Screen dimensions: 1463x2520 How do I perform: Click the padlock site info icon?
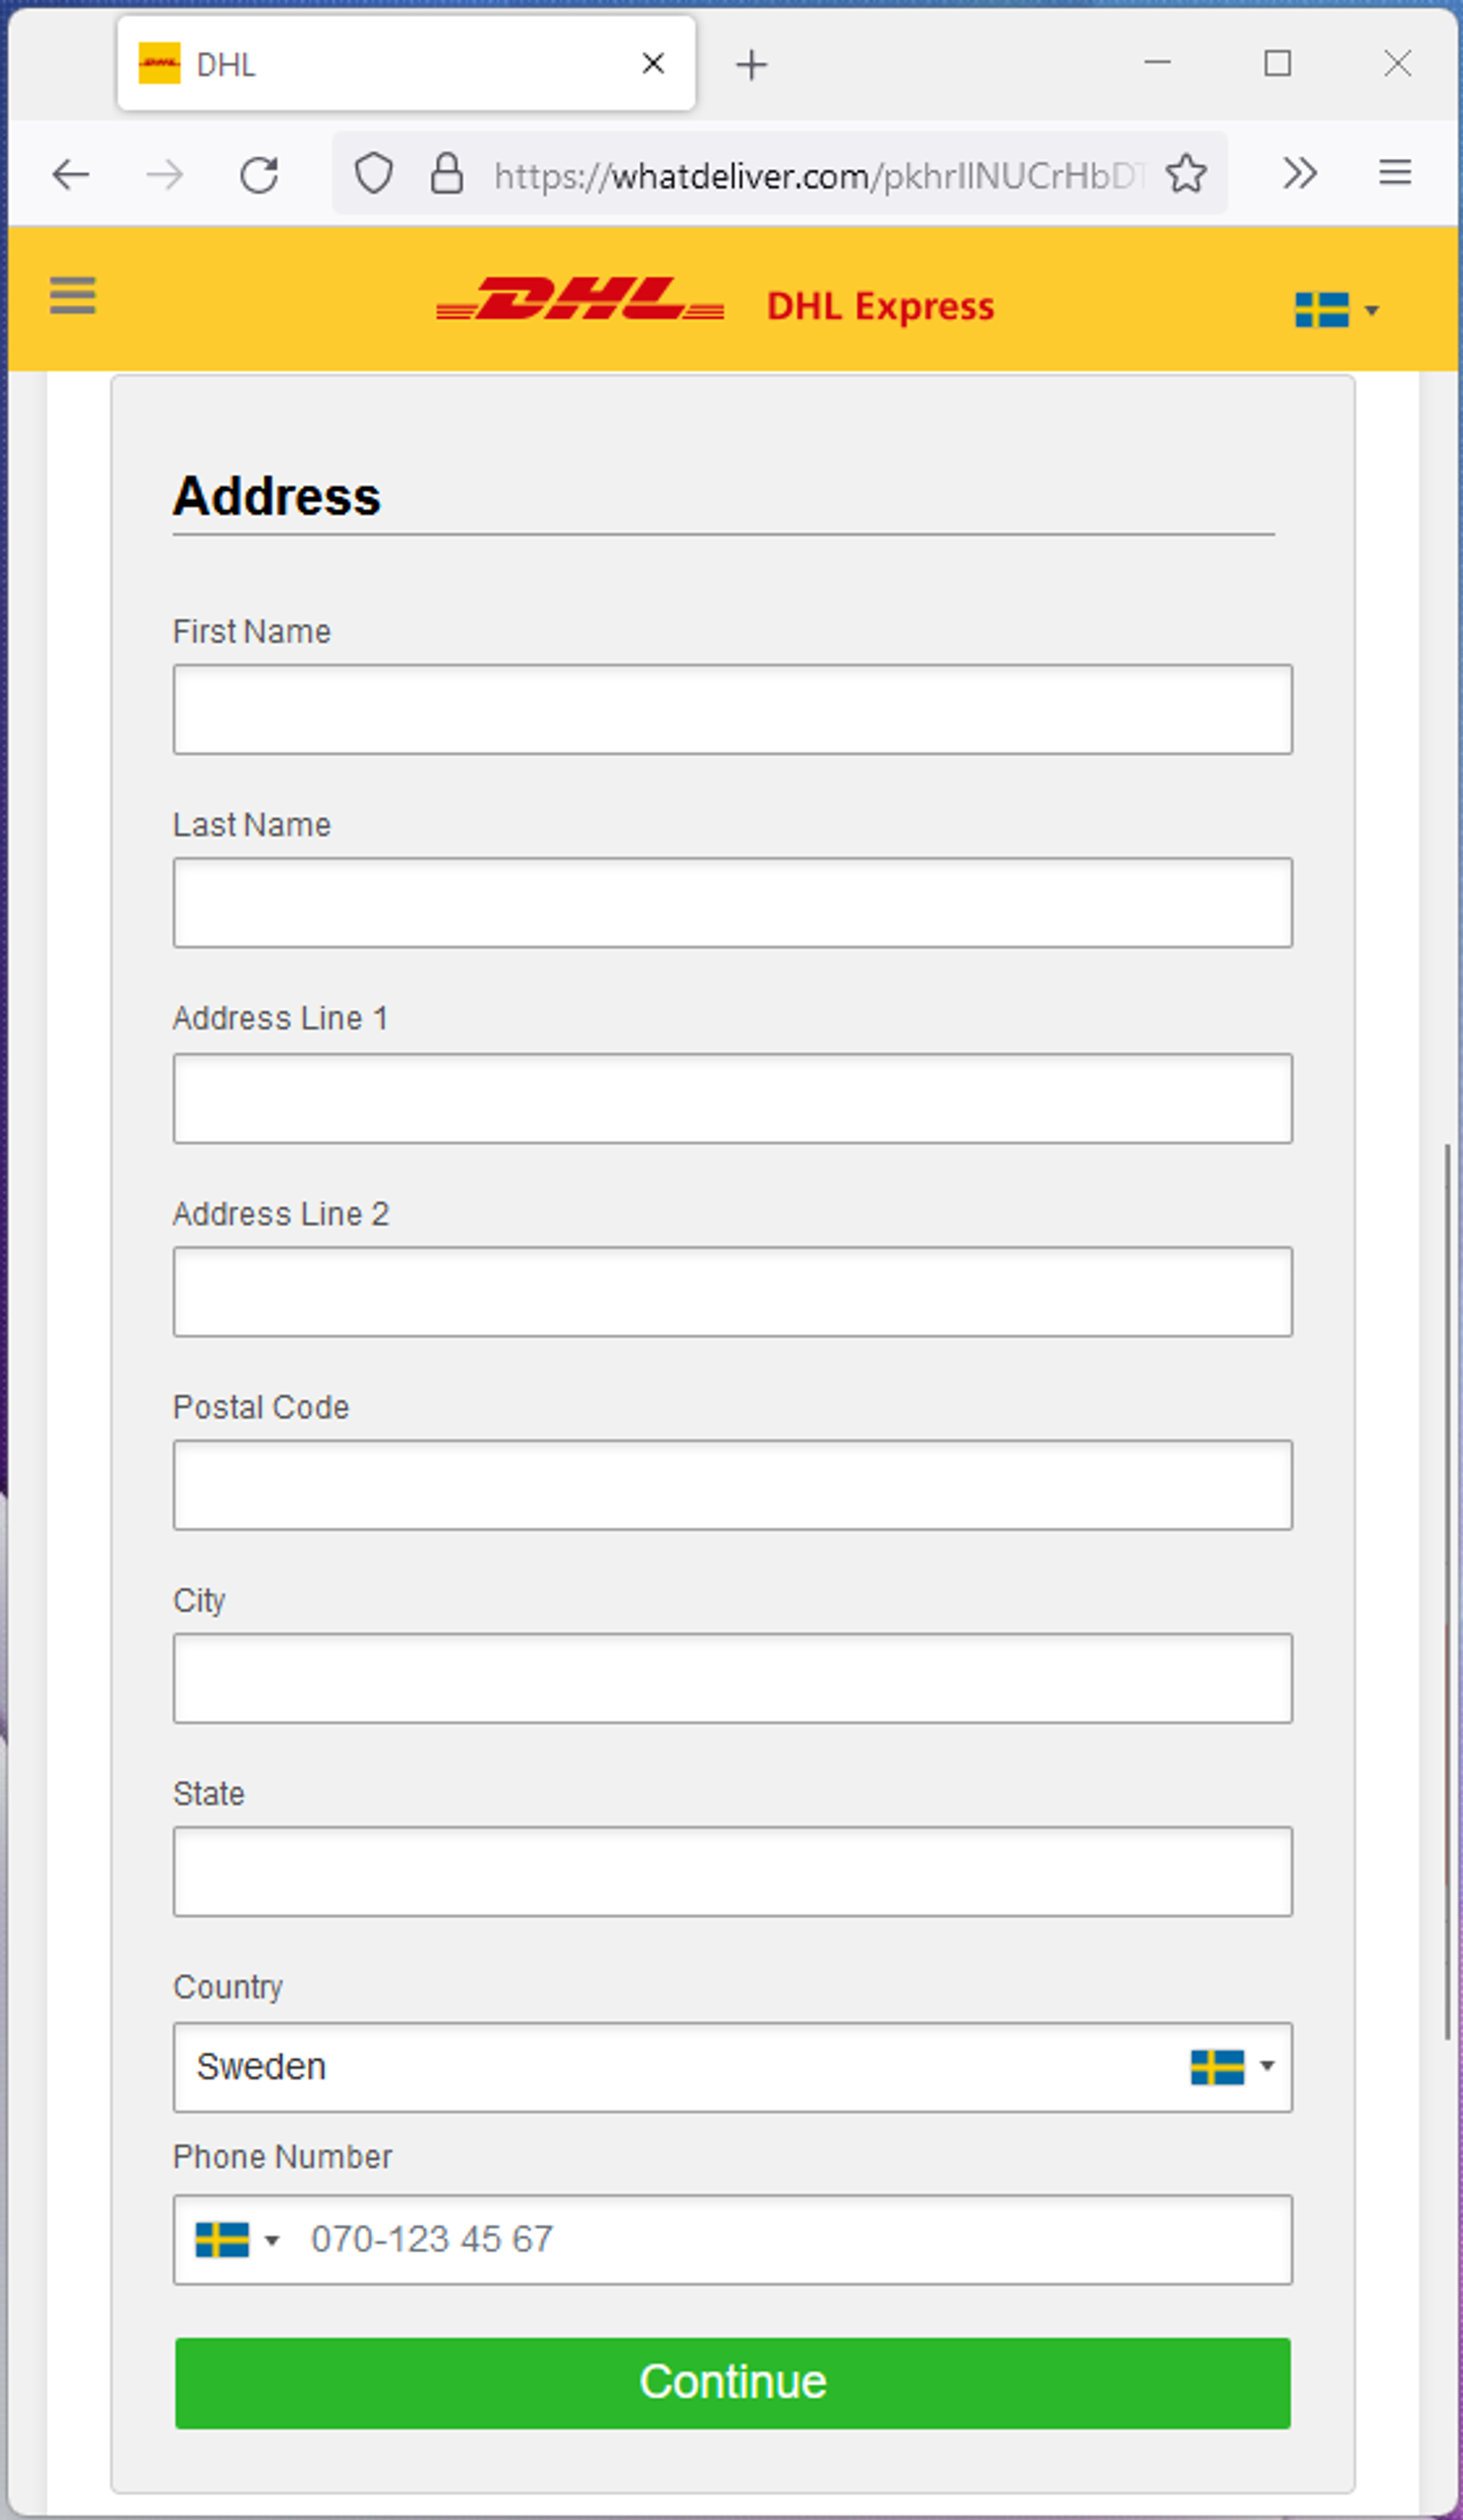[446, 174]
